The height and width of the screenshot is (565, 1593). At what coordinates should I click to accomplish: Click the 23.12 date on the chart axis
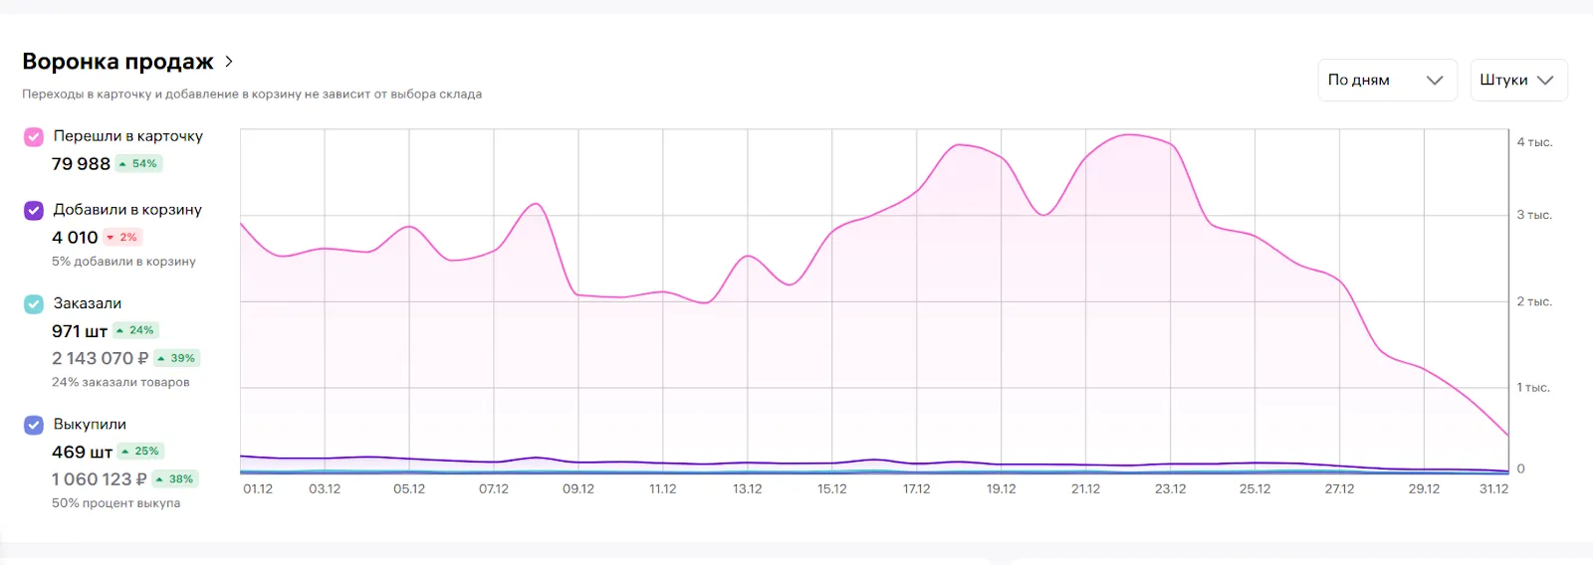tap(1170, 489)
